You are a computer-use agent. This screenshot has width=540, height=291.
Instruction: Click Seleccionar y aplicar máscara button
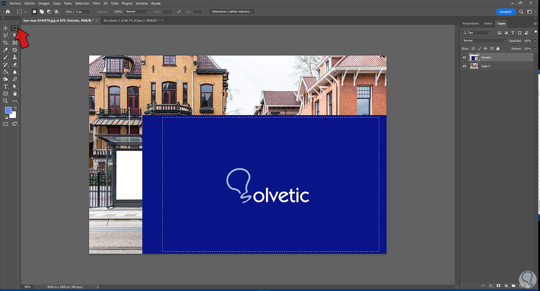pos(231,12)
